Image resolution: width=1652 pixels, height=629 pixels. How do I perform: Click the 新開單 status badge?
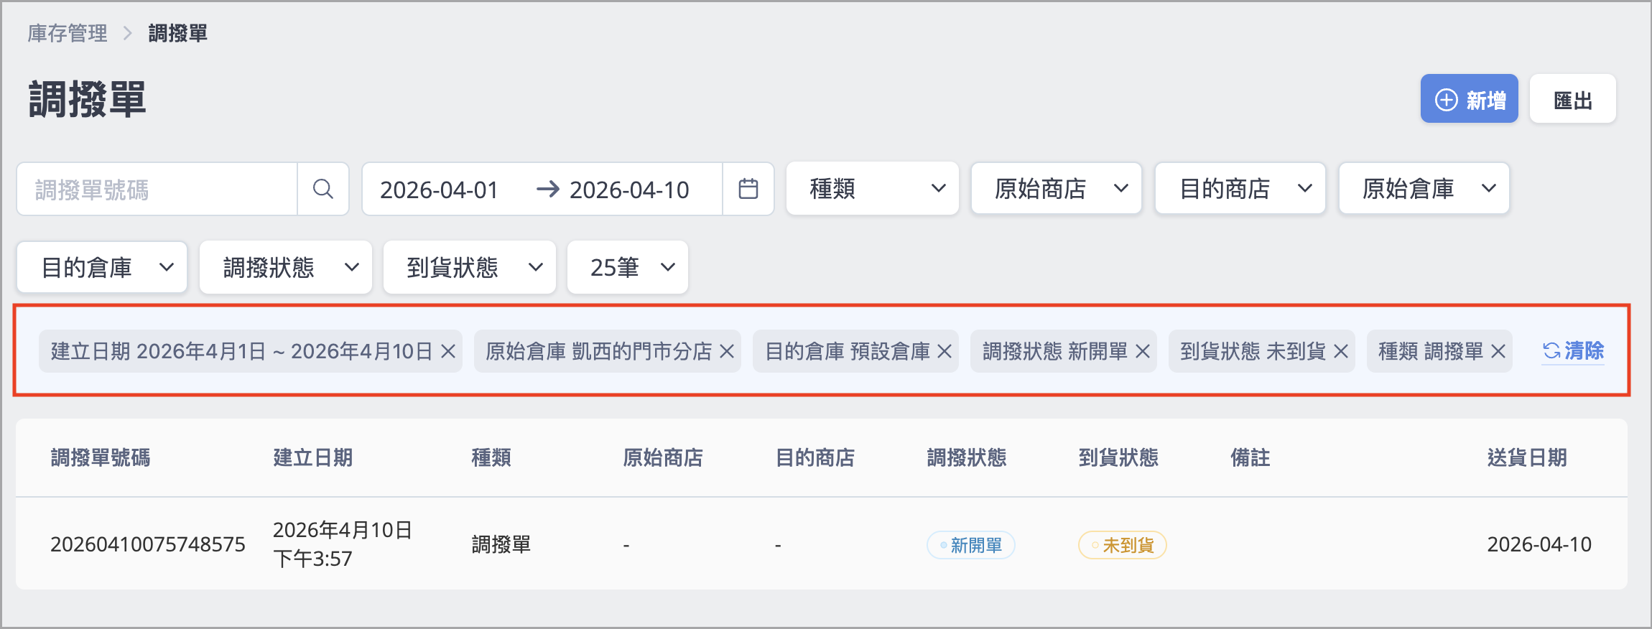971,545
